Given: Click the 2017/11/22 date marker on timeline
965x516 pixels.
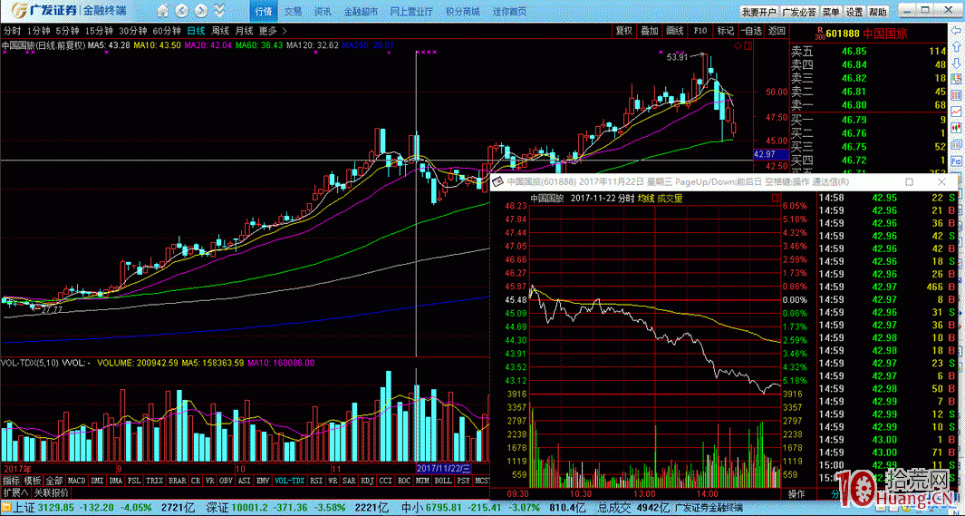Looking at the screenshot, I should [440, 469].
